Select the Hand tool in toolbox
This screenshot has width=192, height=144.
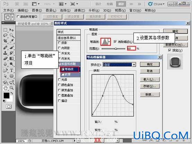pos(5,88)
